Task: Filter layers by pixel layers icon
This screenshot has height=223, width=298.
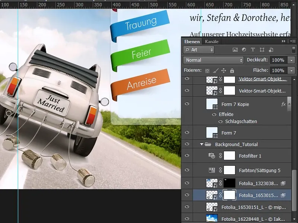Action: click(235, 50)
